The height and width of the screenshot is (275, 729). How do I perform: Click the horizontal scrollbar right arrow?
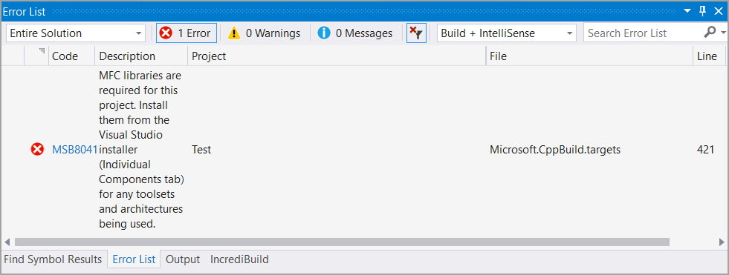click(721, 242)
